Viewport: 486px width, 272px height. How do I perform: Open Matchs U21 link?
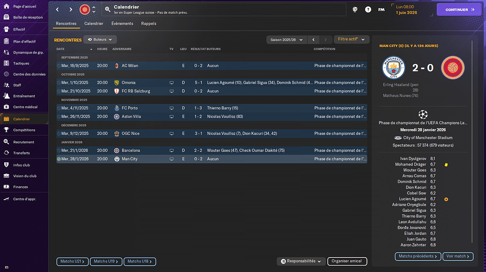click(72, 261)
